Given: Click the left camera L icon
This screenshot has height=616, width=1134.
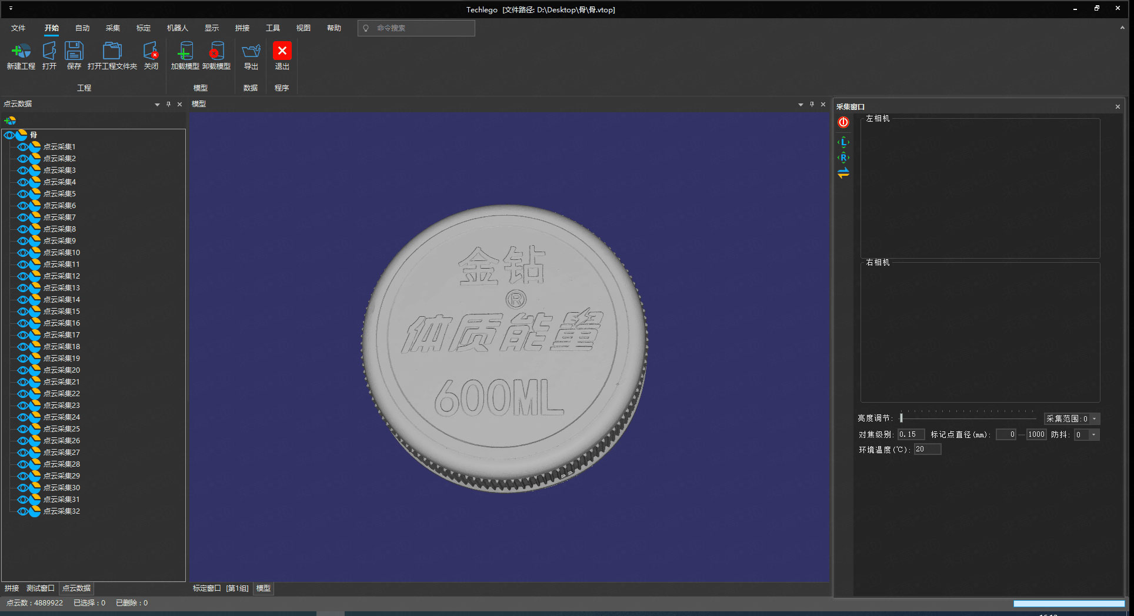Looking at the screenshot, I should click(x=843, y=142).
